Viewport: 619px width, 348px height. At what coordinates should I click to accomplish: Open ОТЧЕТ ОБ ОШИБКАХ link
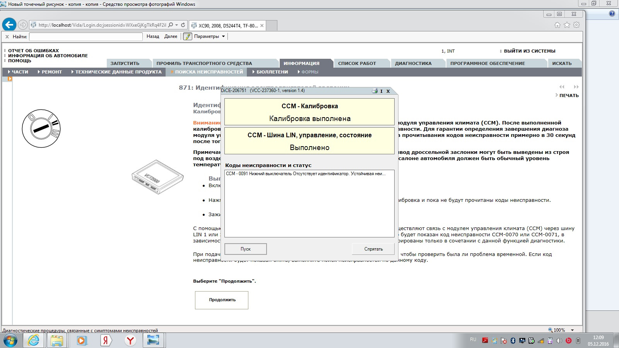[x=34, y=51]
